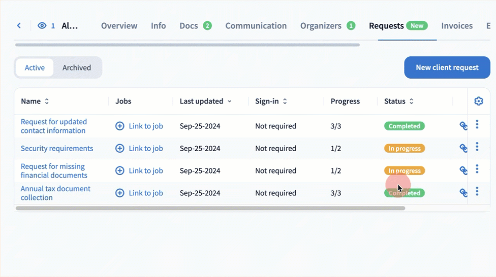
Task: Click the table settings gear icon
Action: click(478, 101)
